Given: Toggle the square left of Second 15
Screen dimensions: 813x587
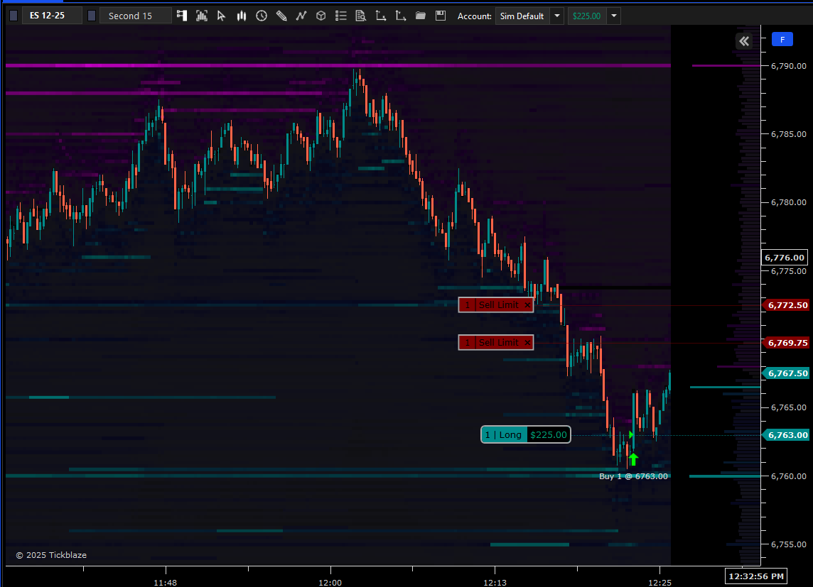Looking at the screenshot, I should pyautogui.click(x=91, y=16).
